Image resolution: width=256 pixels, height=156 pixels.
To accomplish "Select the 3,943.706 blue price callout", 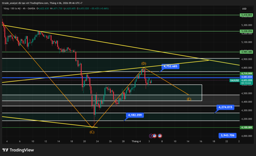I will pyautogui.click(x=227, y=135).
